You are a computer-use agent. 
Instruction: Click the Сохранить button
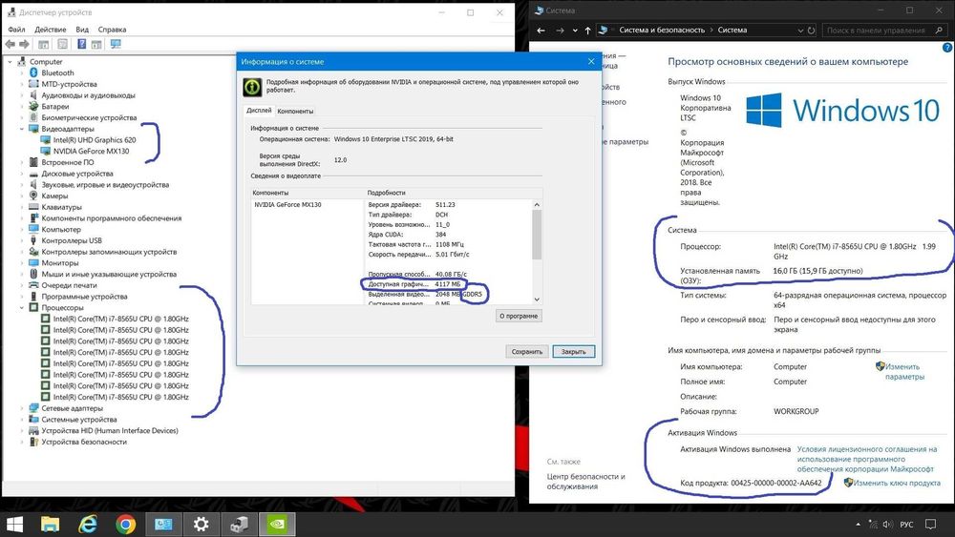527,352
